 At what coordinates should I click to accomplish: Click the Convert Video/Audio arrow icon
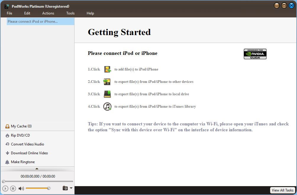pyautogui.click(x=7, y=144)
